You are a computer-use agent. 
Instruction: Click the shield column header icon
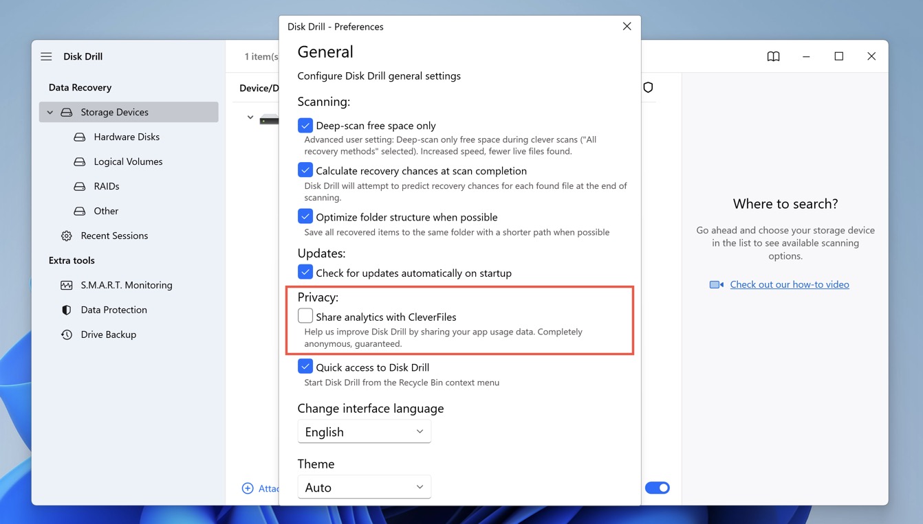pyautogui.click(x=648, y=87)
